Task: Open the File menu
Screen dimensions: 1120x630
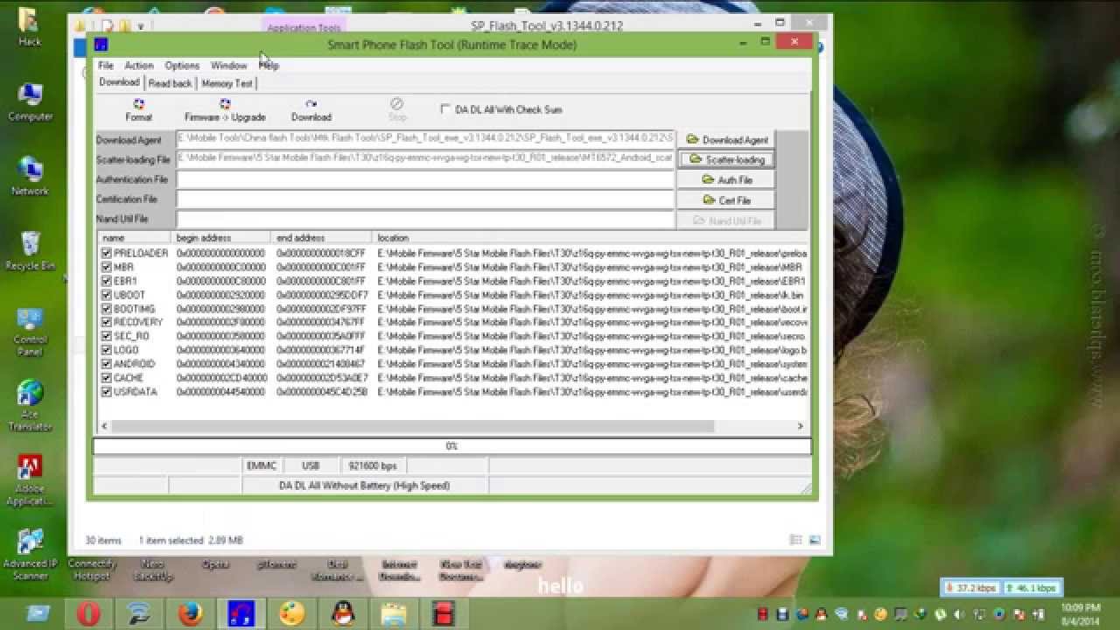Action: click(x=105, y=66)
